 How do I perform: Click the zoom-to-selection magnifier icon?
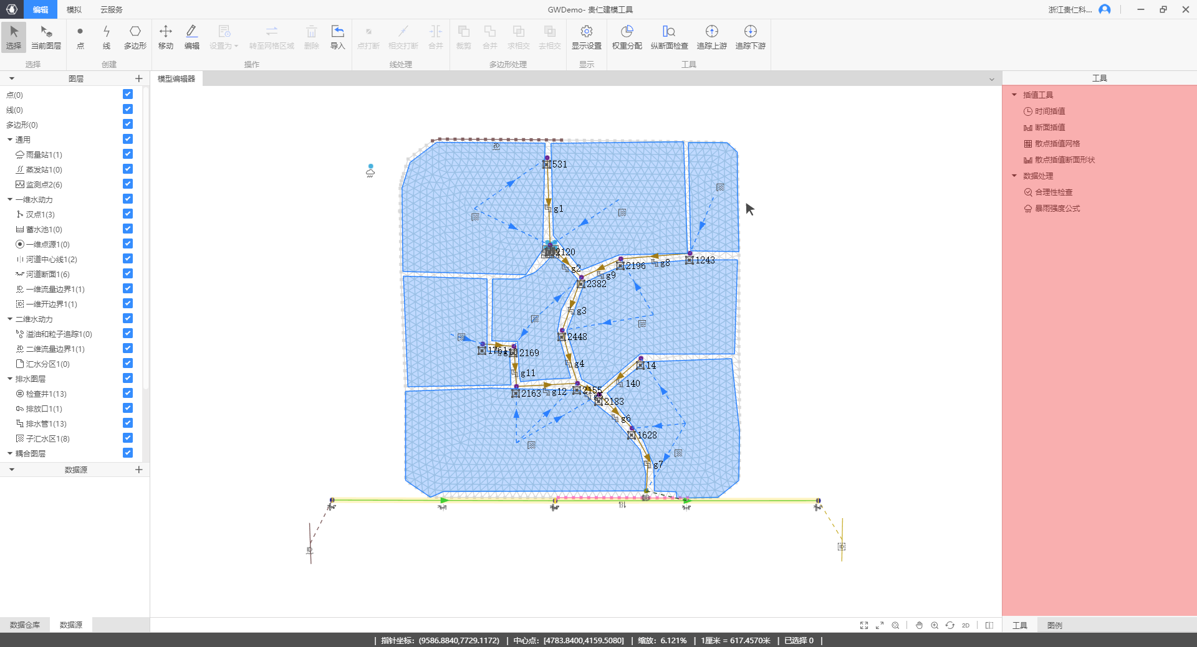coord(895,625)
